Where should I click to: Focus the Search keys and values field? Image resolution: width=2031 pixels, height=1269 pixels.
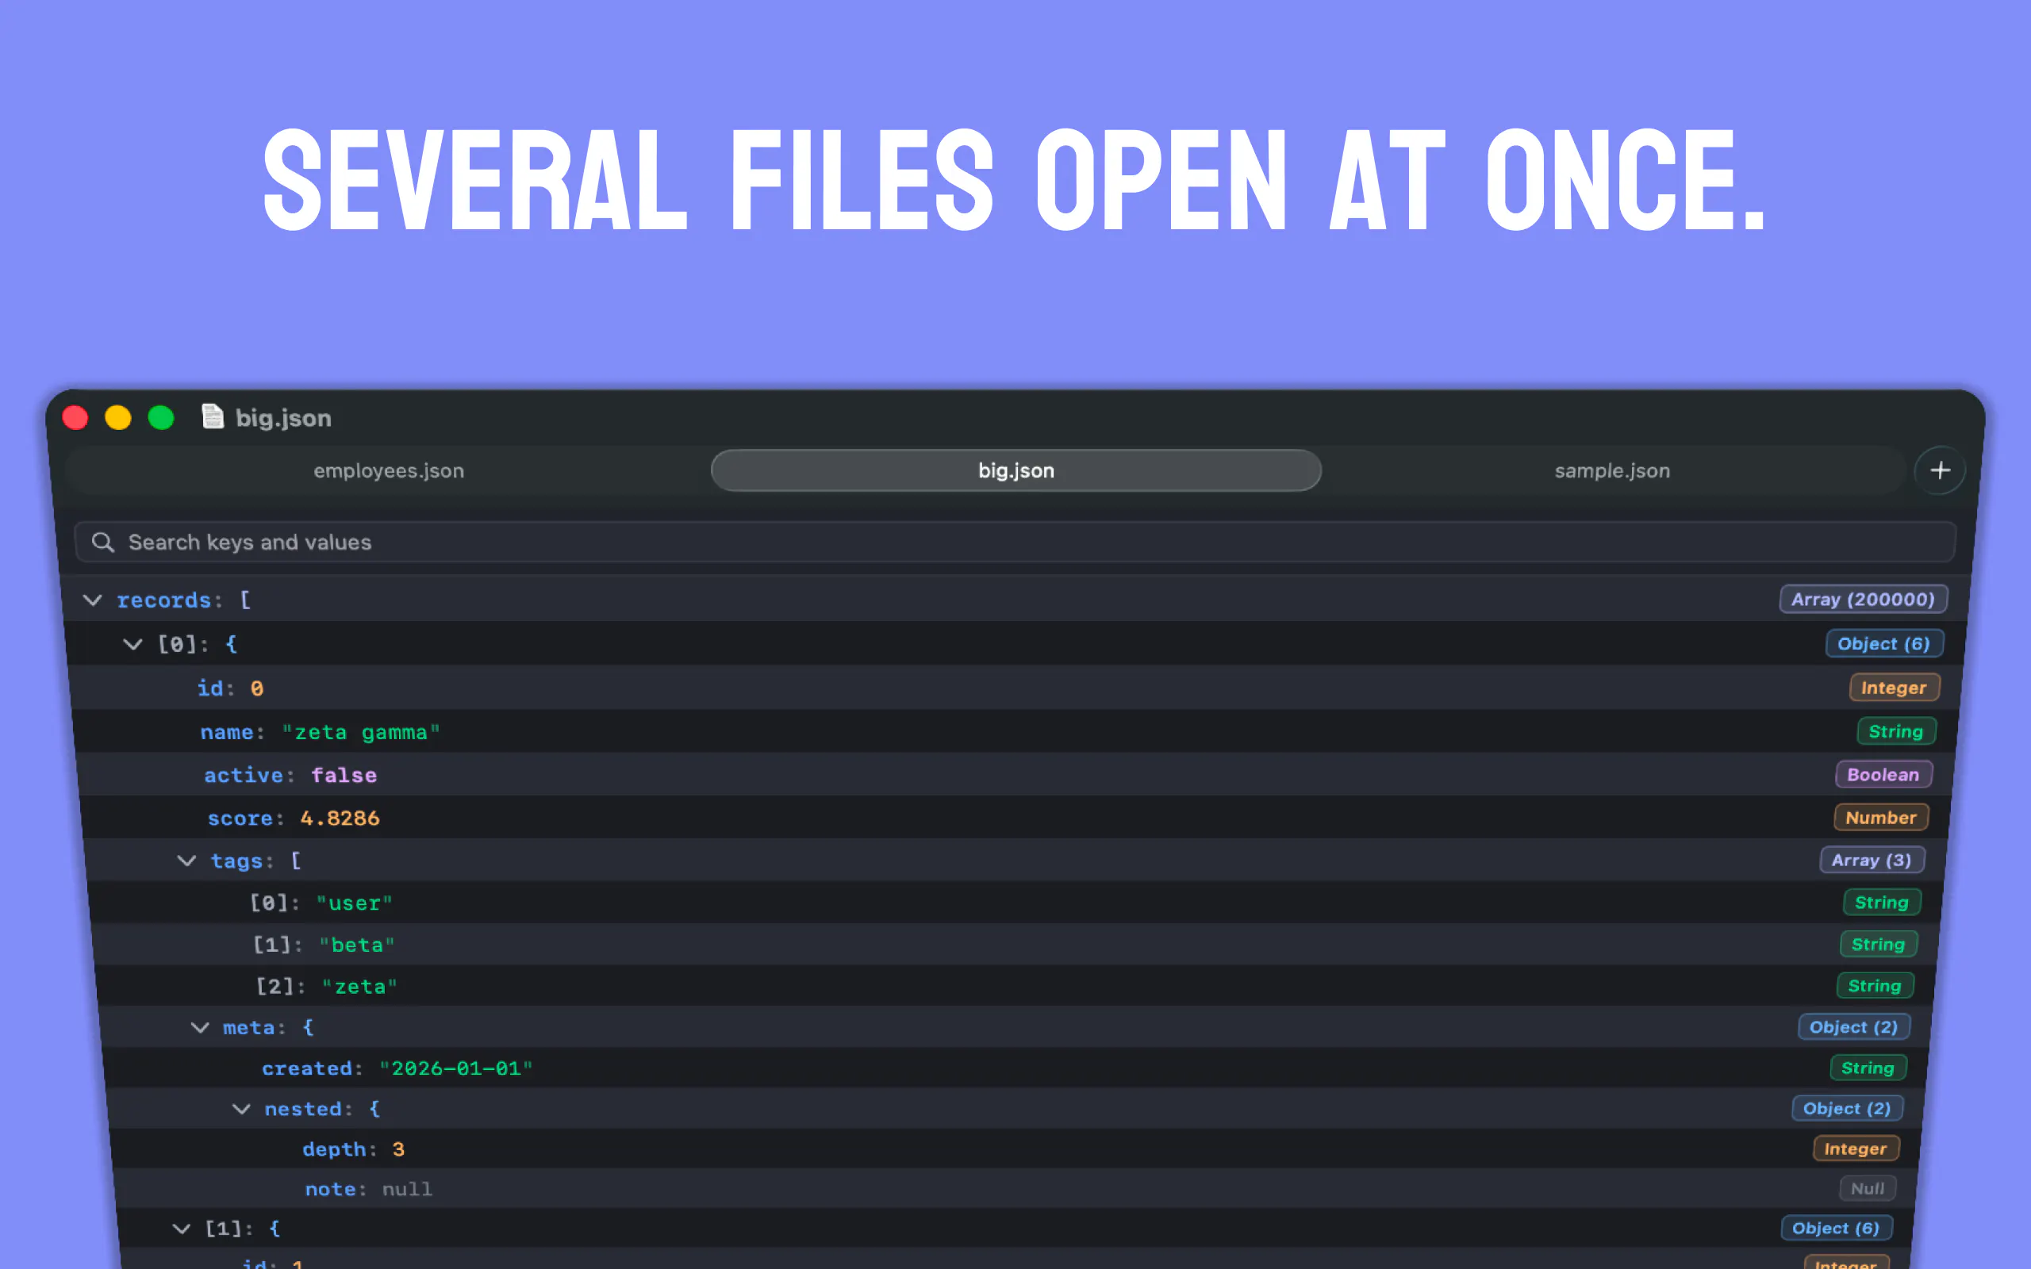tap(1015, 542)
